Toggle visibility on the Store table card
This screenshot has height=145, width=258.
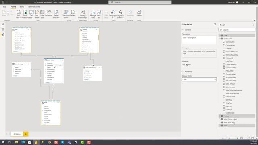pos(58,103)
